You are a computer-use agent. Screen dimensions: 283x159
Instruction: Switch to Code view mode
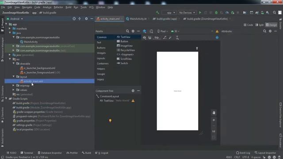(x=248, y=25)
